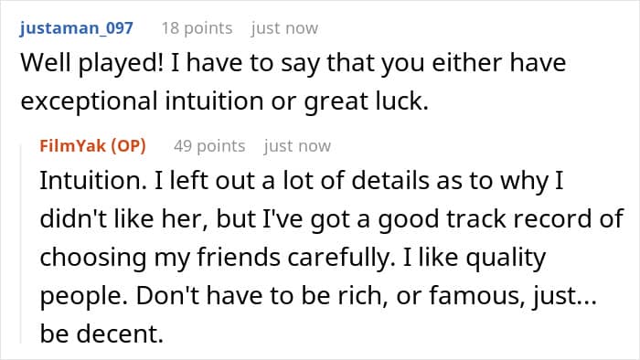Viewport: 640px width, 360px height.
Task: Open FilmYak's user profile link
Action: pos(72,145)
